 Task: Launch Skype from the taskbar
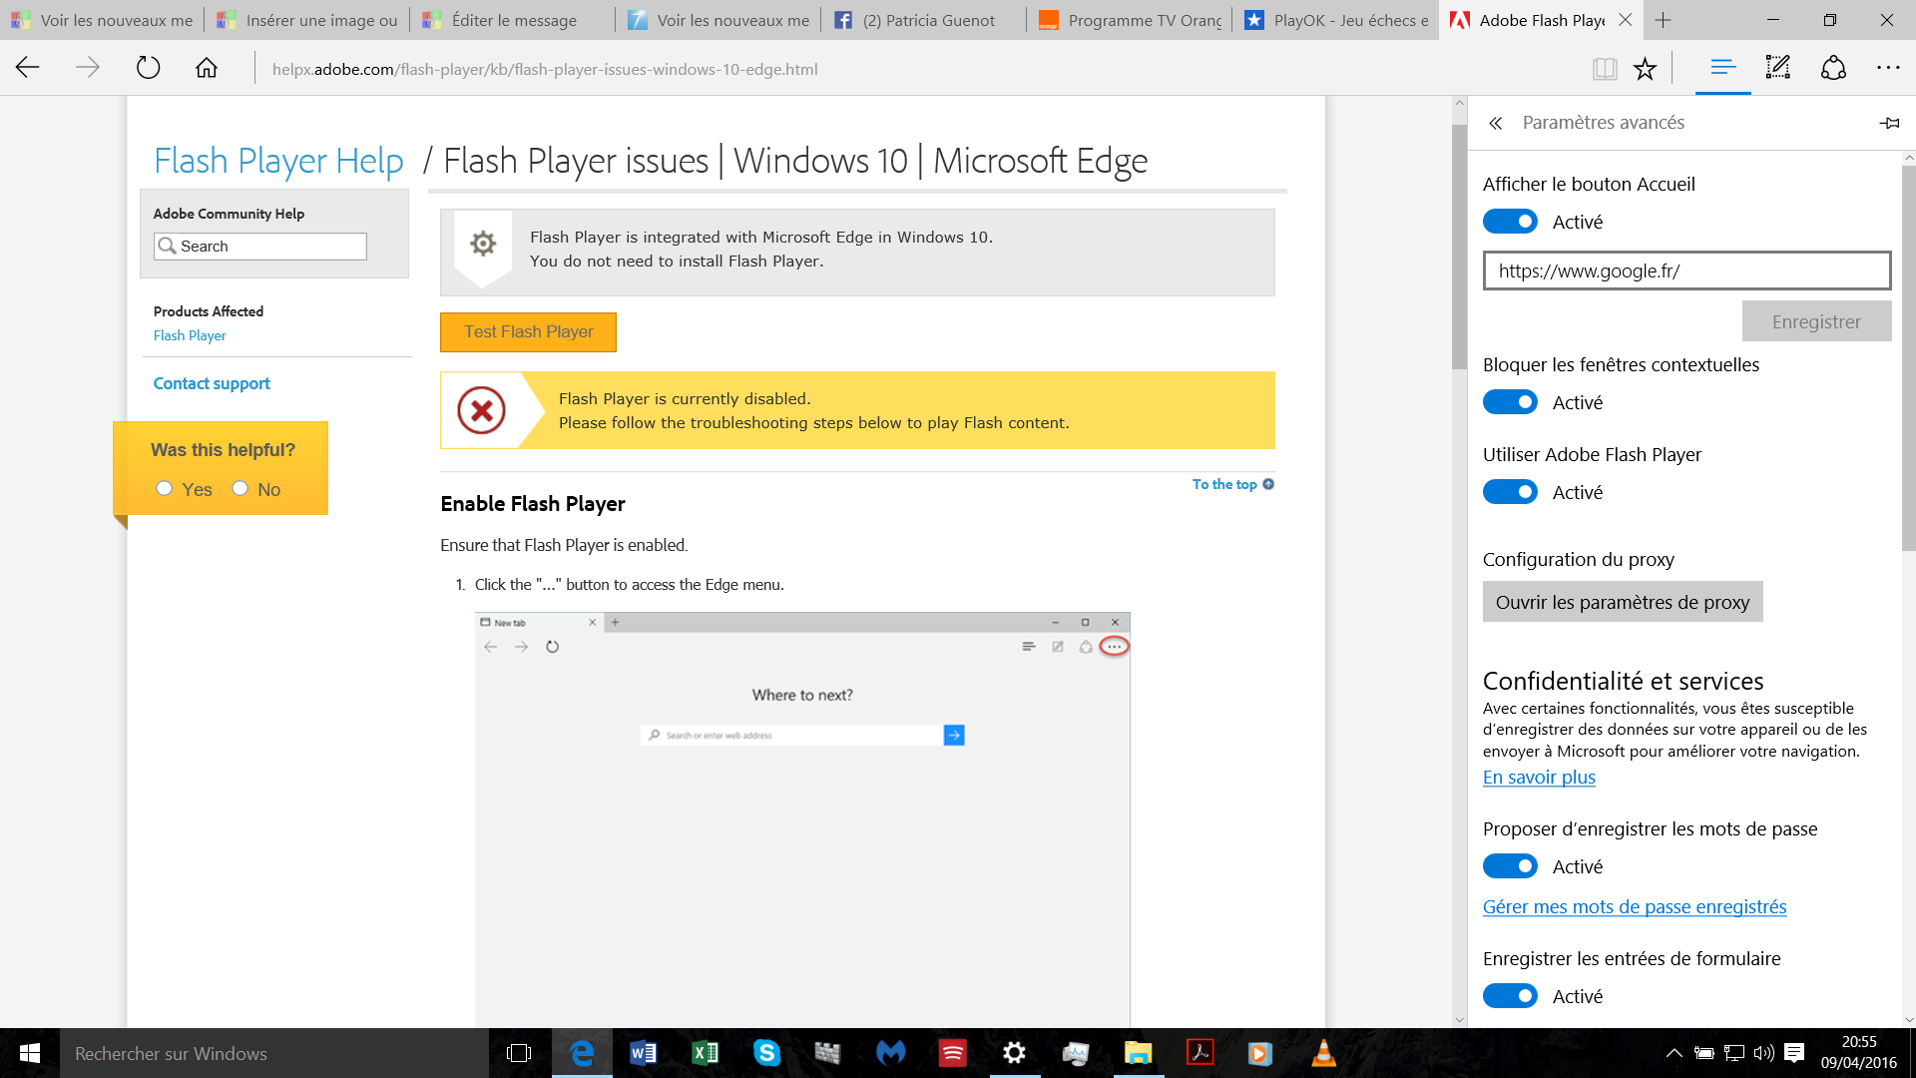coord(766,1053)
